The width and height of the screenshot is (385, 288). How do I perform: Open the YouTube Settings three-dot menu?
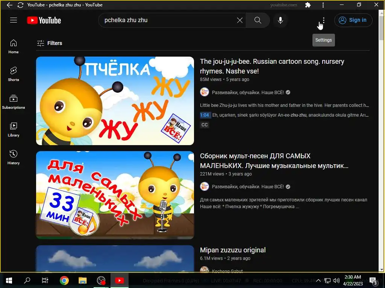pyautogui.click(x=324, y=20)
